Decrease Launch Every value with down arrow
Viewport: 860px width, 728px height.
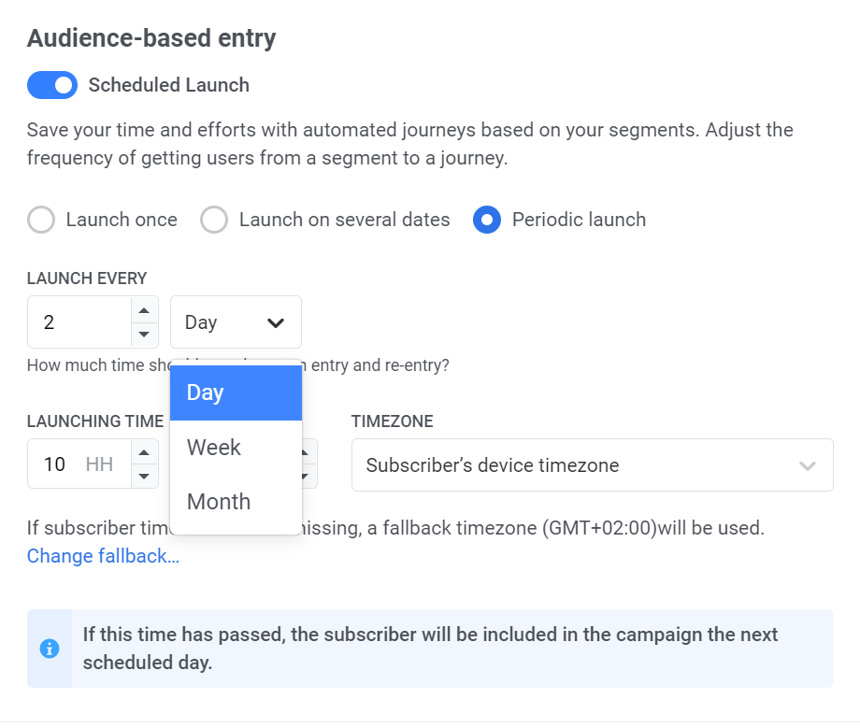144,334
